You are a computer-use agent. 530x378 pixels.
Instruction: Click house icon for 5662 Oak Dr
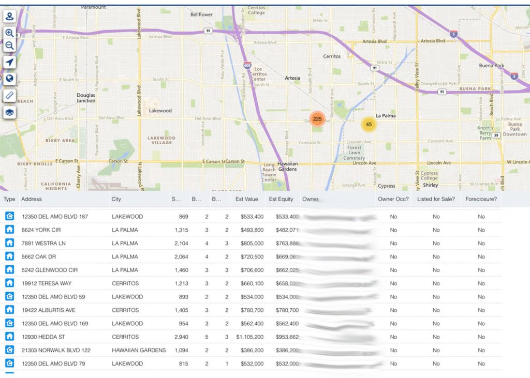click(x=9, y=256)
